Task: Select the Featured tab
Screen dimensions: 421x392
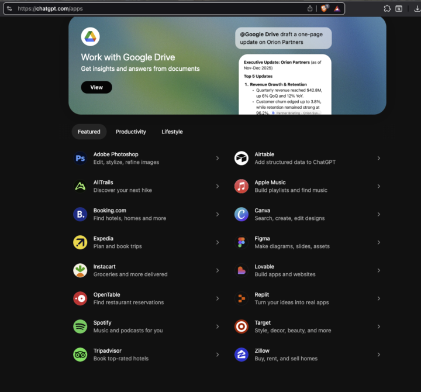Action: 89,132
